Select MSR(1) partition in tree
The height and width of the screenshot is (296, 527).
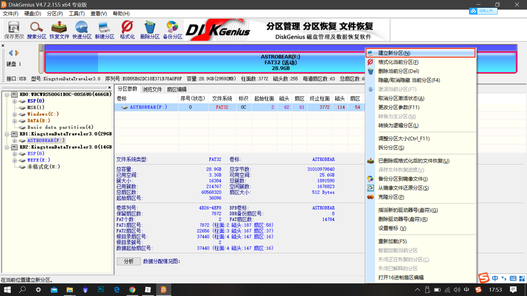pyautogui.click(x=36, y=108)
